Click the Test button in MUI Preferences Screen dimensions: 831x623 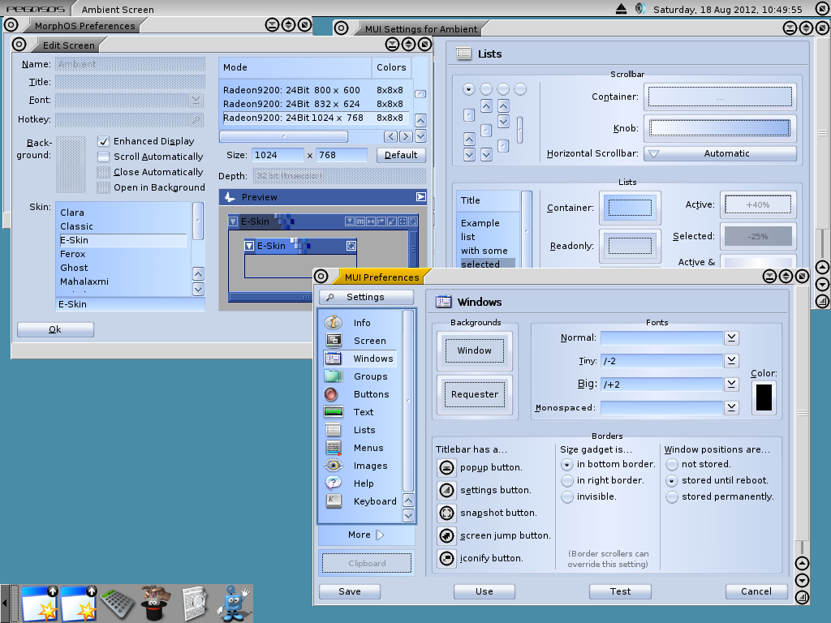point(621,591)
